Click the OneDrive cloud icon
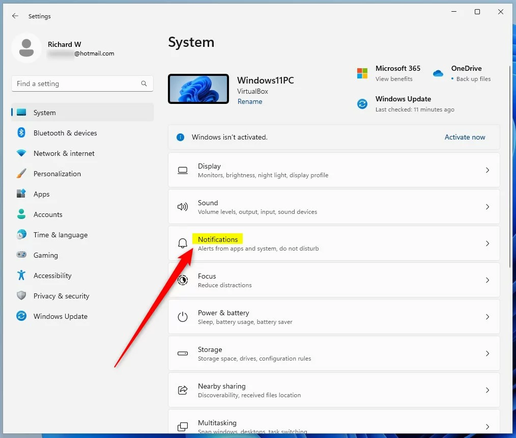The image size is (516, 438). pos(438,73)
